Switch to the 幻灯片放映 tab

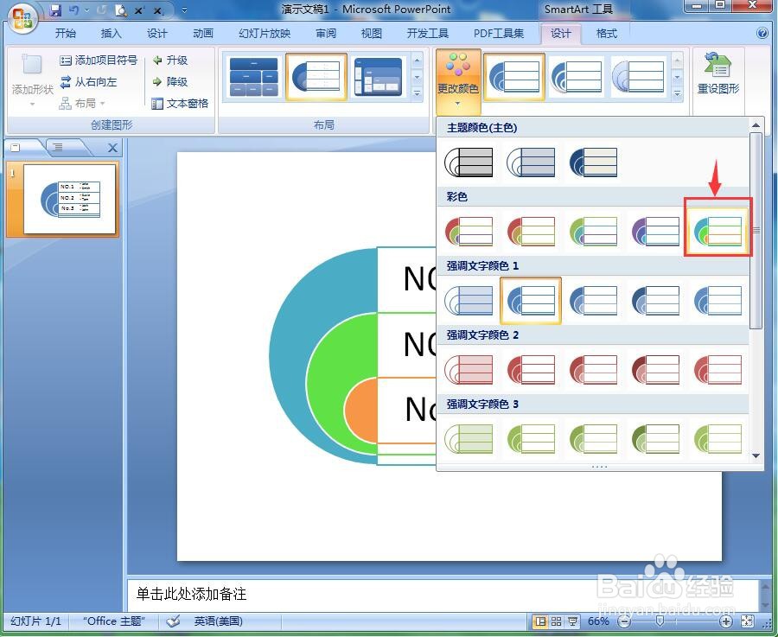point(264,33)
